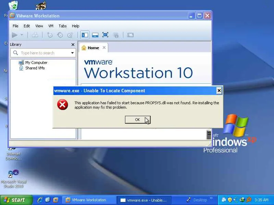Open the raccoon desktop shortcut icon
274x205 pixels.
point(41,6)
